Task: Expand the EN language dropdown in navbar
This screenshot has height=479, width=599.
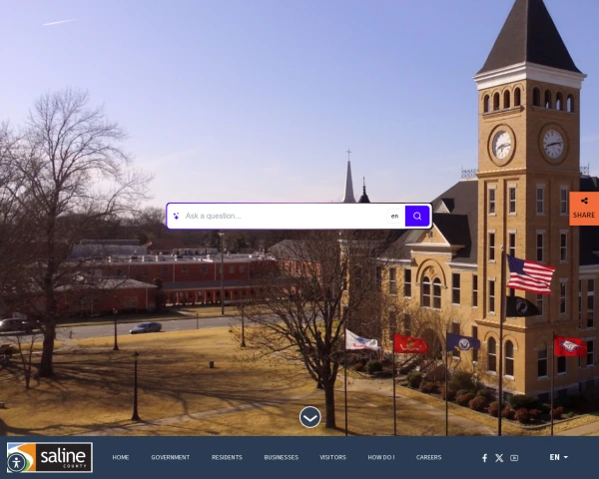Action: [558, 457]
